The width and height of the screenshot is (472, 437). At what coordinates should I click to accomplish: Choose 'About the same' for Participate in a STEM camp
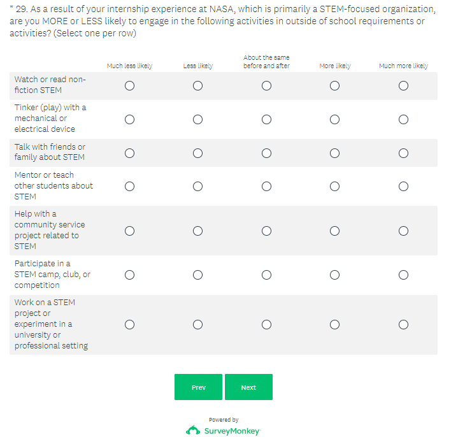[x=266, y=275]
